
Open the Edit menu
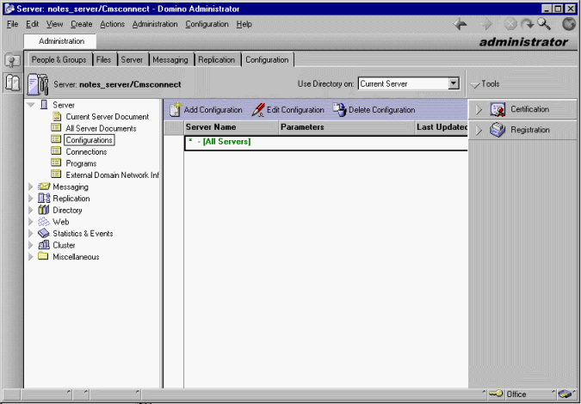[32, 24]
